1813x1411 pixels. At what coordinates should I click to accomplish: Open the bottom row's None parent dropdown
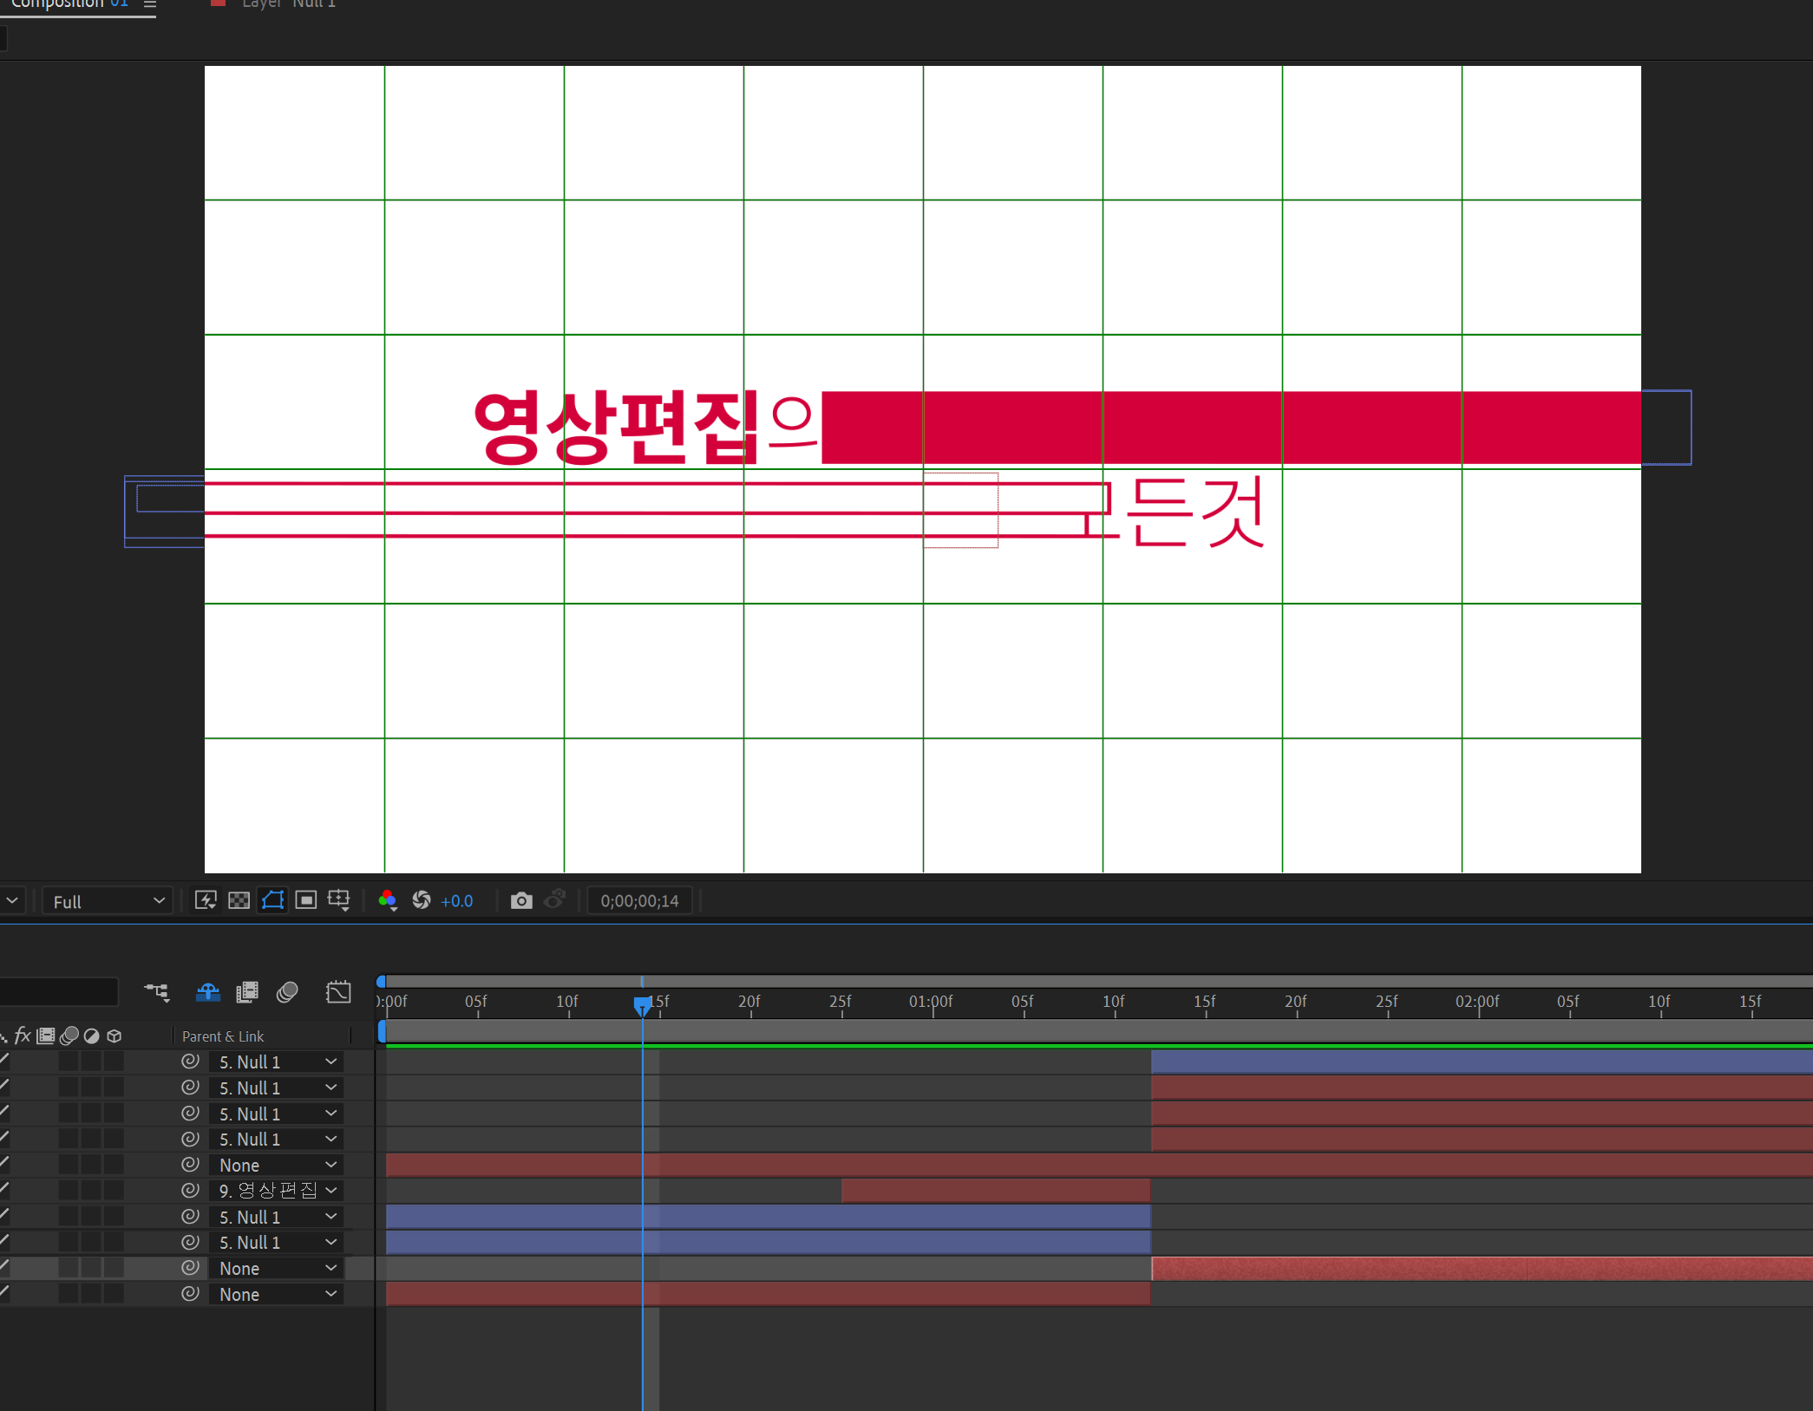(x=276, y=1294)
